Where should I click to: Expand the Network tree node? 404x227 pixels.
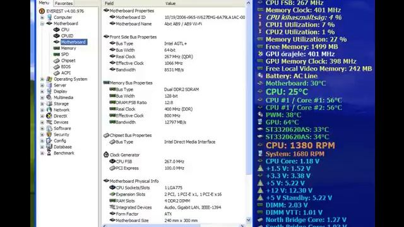[x=42, y=110]
